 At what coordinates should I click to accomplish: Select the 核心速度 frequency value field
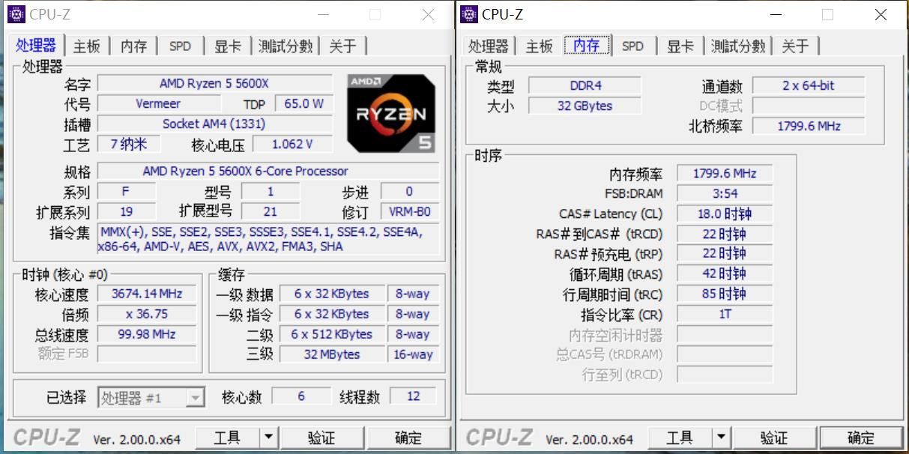pyautogui.click(x=147, y=294)
